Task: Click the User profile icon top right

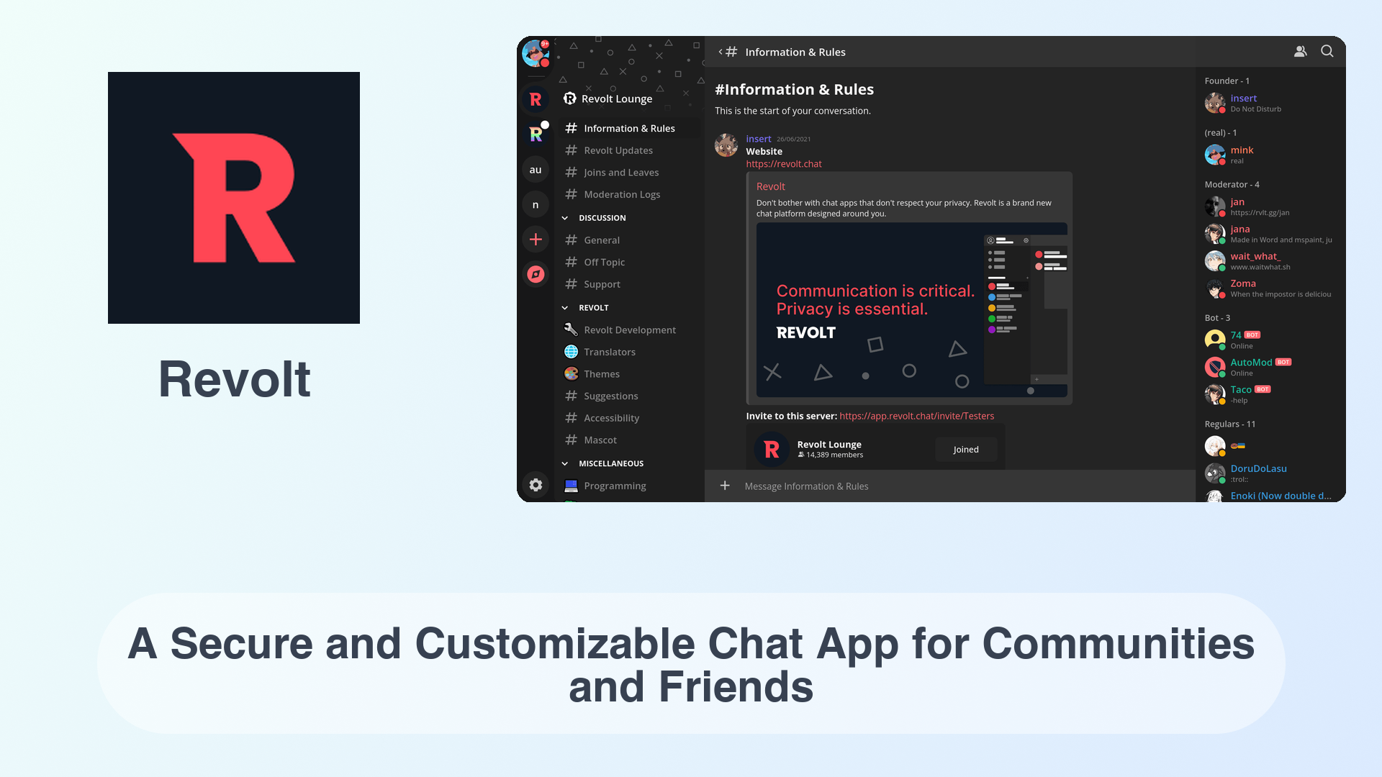Action: 1301,51
